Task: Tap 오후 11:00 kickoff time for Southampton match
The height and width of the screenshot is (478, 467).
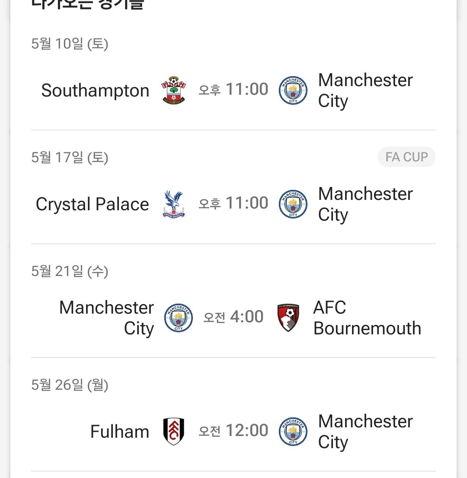Action: click(x=233, y=89)
